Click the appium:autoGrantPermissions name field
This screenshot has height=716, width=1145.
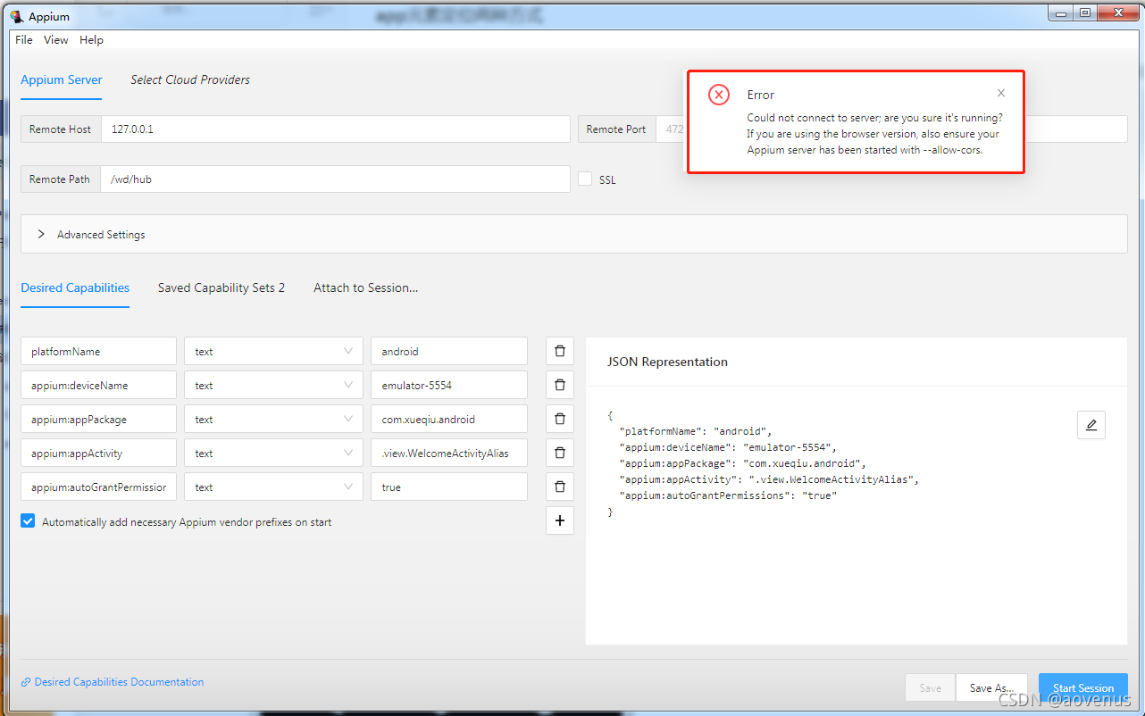pyautogui.click(x=98, y=487)
